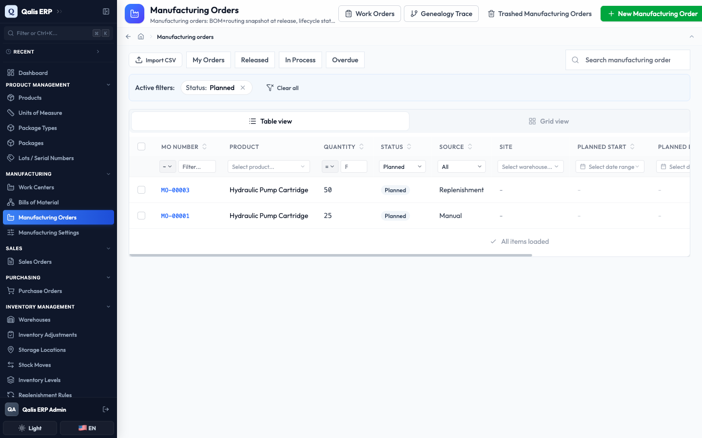This screenshot has width=702, height=438.
Task: Open Work Orders button
Action: tap(370, 14)
